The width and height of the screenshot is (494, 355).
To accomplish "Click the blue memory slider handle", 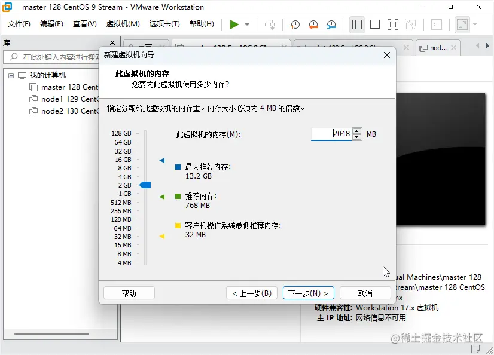I will [x=145, y=185].
